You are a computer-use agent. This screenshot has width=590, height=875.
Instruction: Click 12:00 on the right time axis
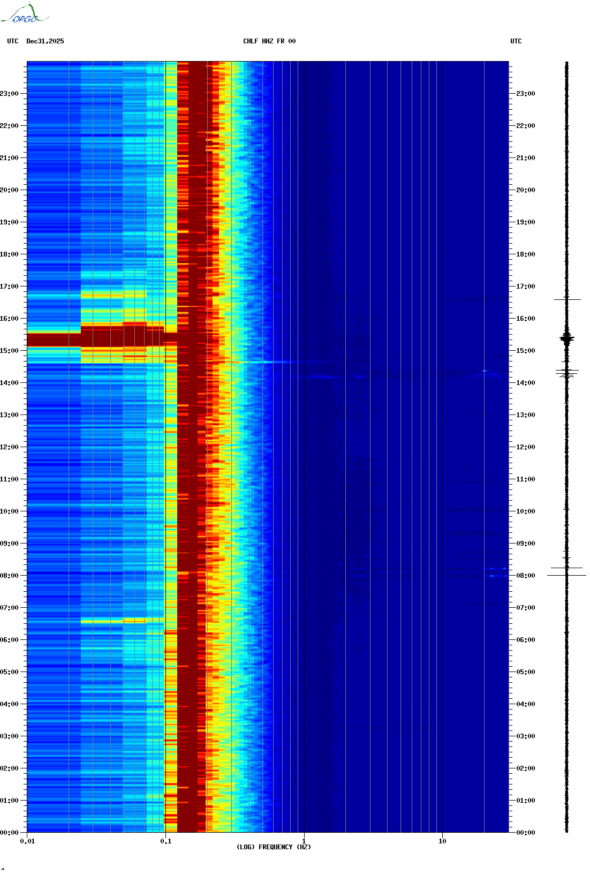(x=526, y=447)
